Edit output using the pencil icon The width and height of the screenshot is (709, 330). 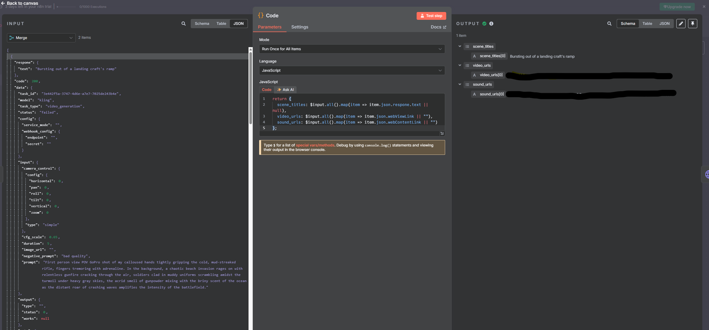tap(681, 24)
